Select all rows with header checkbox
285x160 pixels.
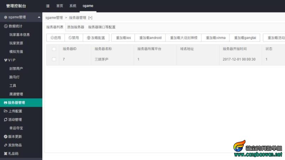point(54,49)
